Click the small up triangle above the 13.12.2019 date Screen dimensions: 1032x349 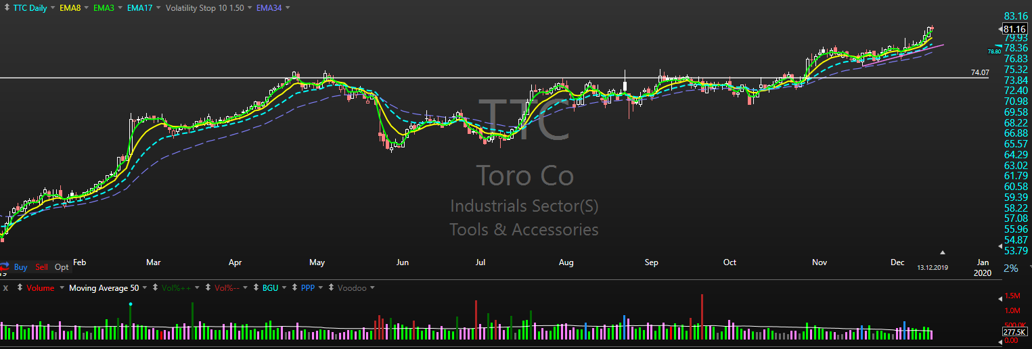(x=943, y=252)
